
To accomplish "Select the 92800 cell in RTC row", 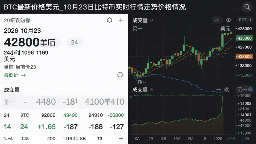I will (x=48, y=115).
